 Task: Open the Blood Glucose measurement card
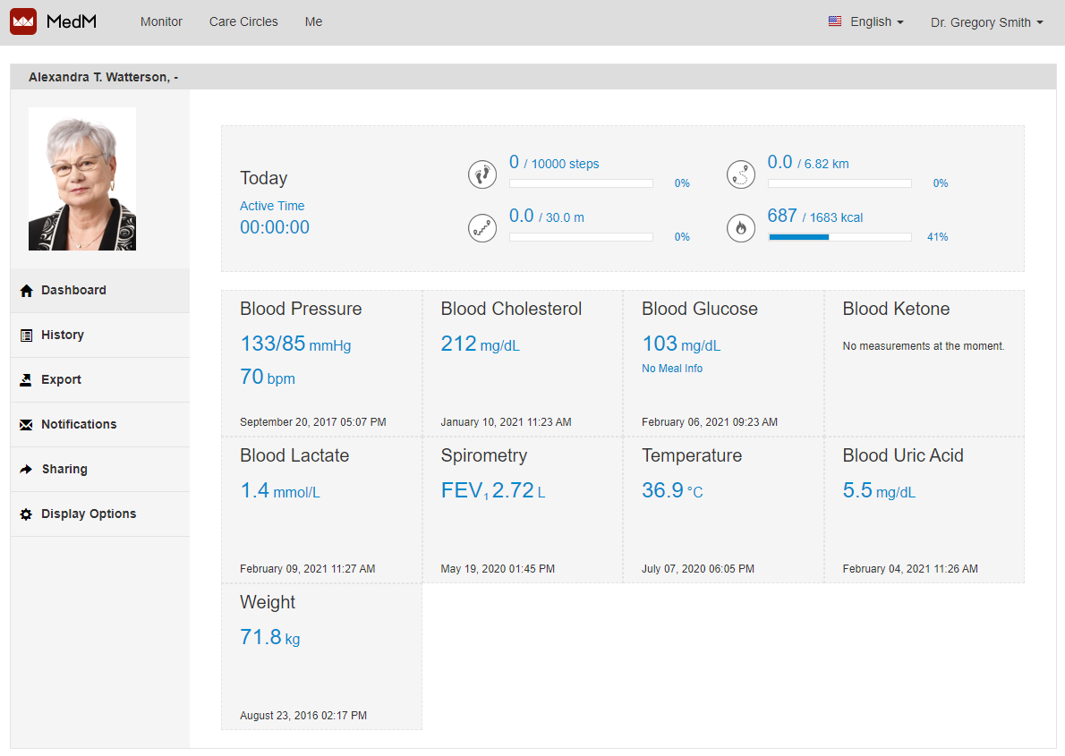click(x=723, y=363)
